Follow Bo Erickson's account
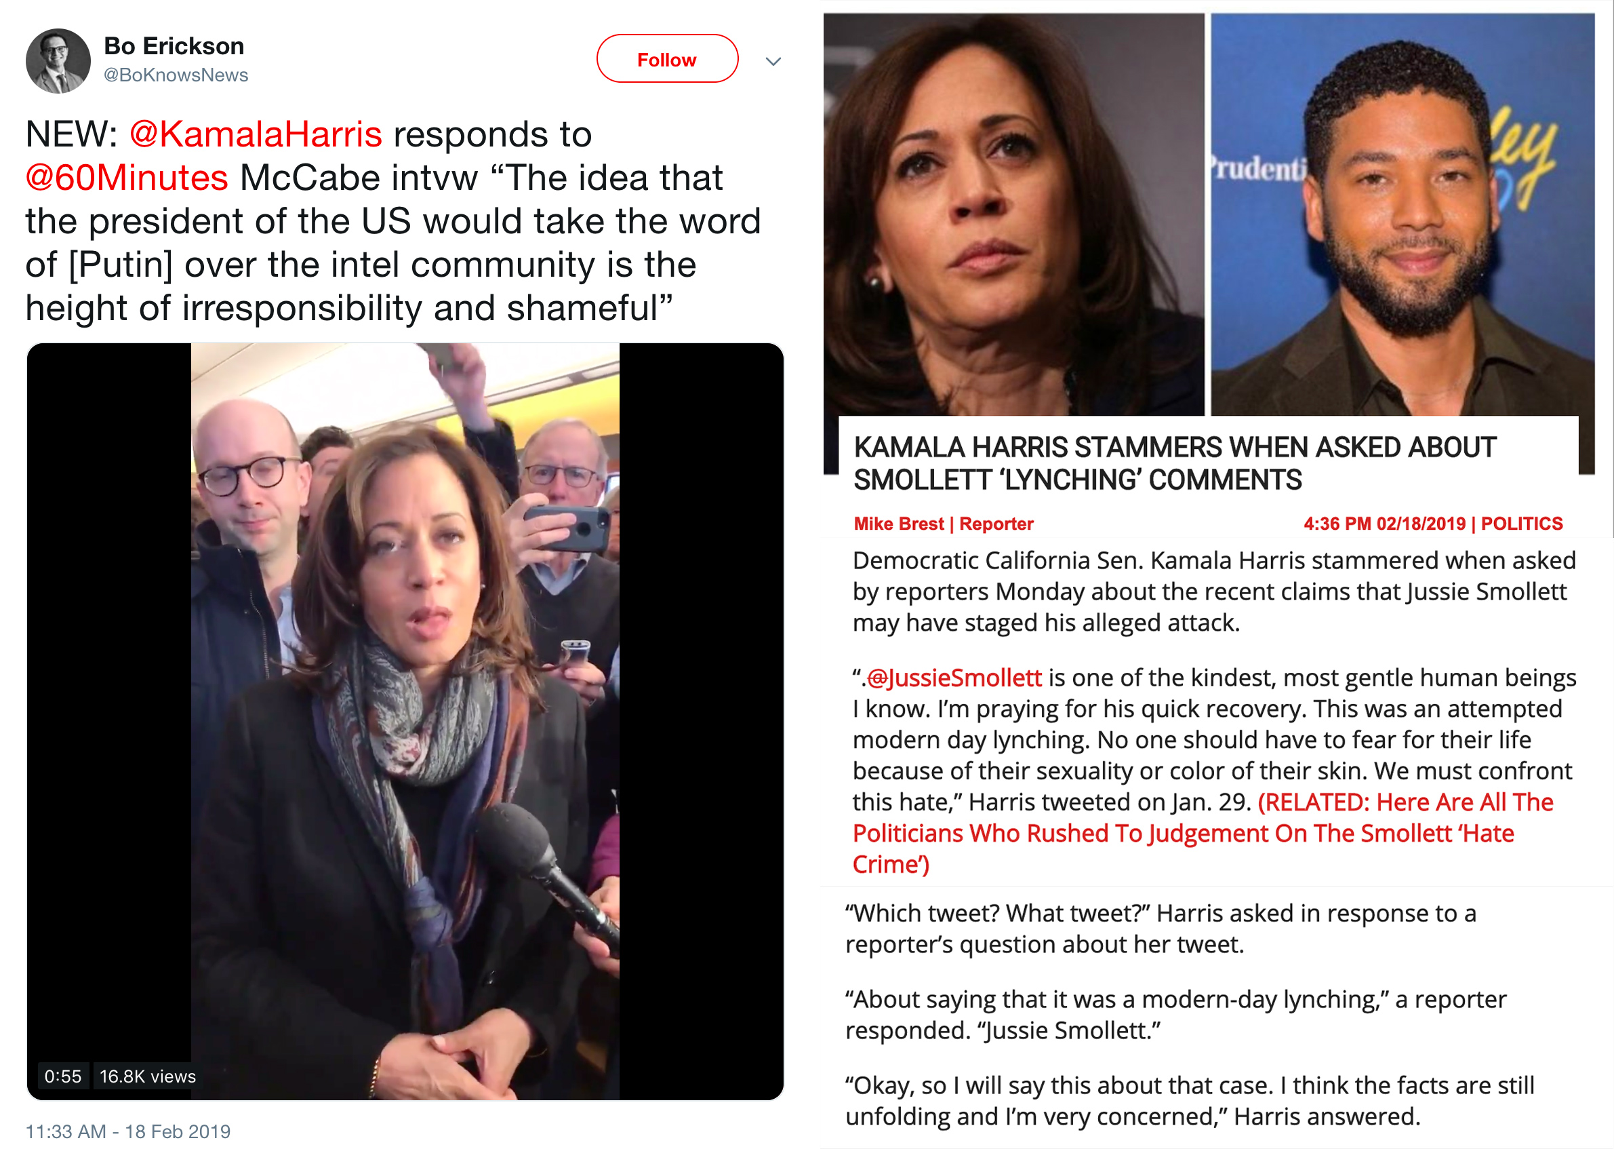This screenshot has height=1149, width=1614. [666, 59]
